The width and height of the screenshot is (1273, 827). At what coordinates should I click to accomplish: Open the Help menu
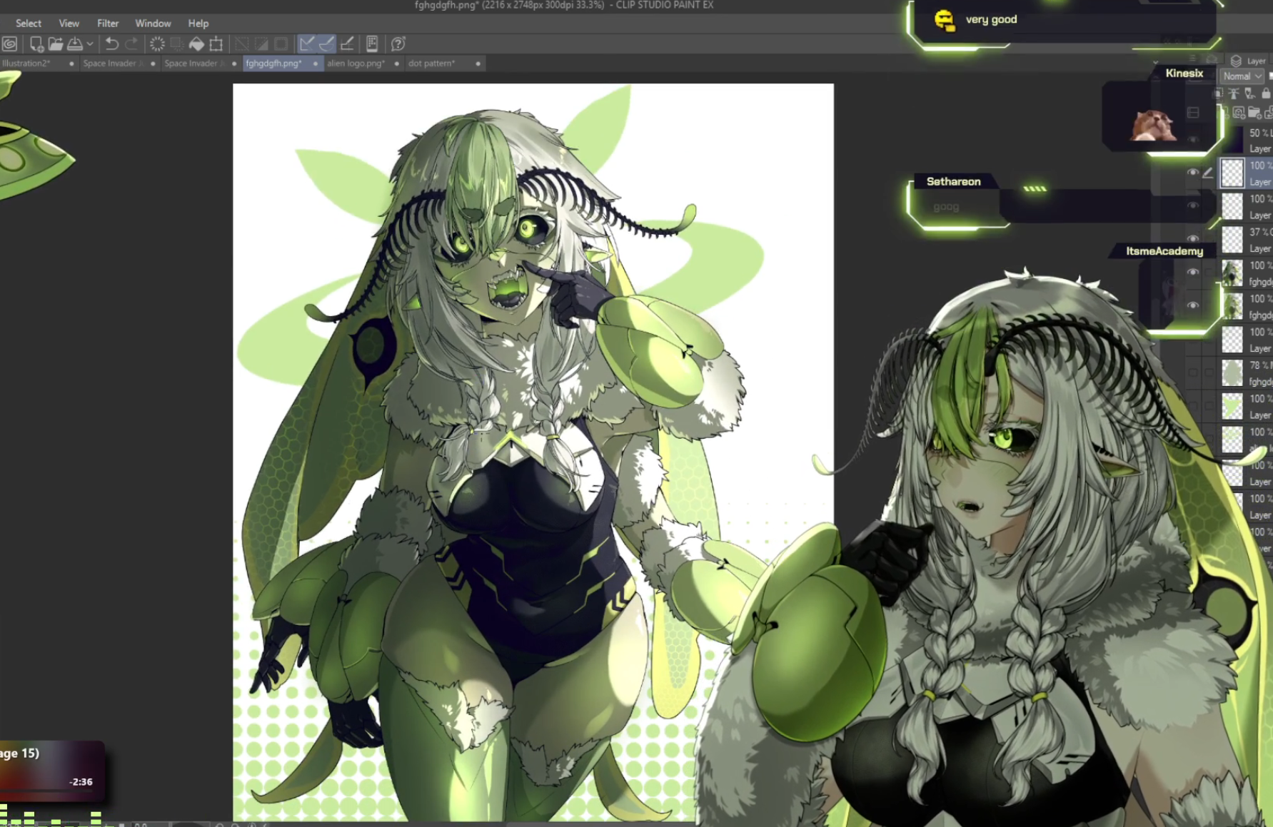(x=198, y=24)
